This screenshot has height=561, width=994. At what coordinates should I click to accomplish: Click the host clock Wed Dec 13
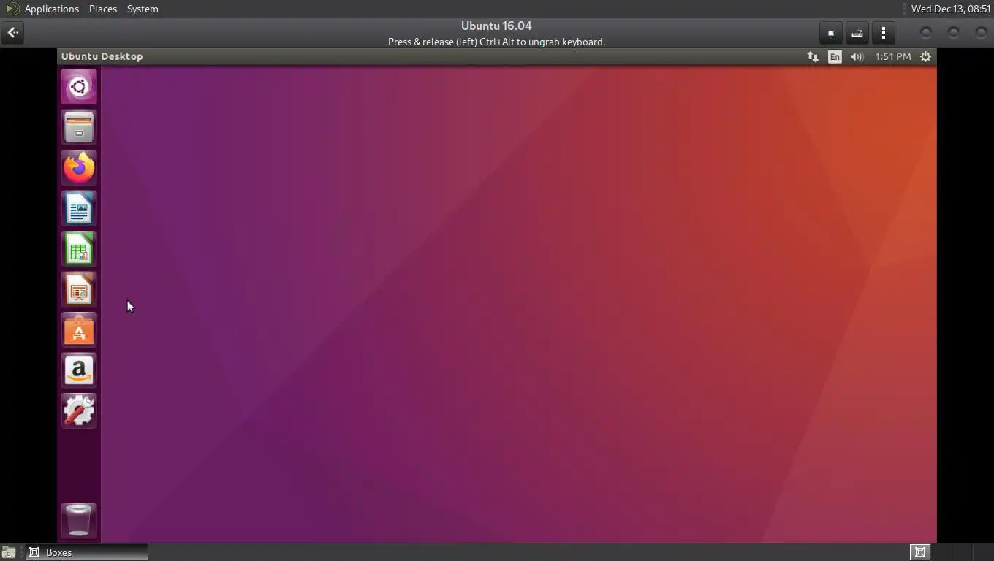[950, 9]
